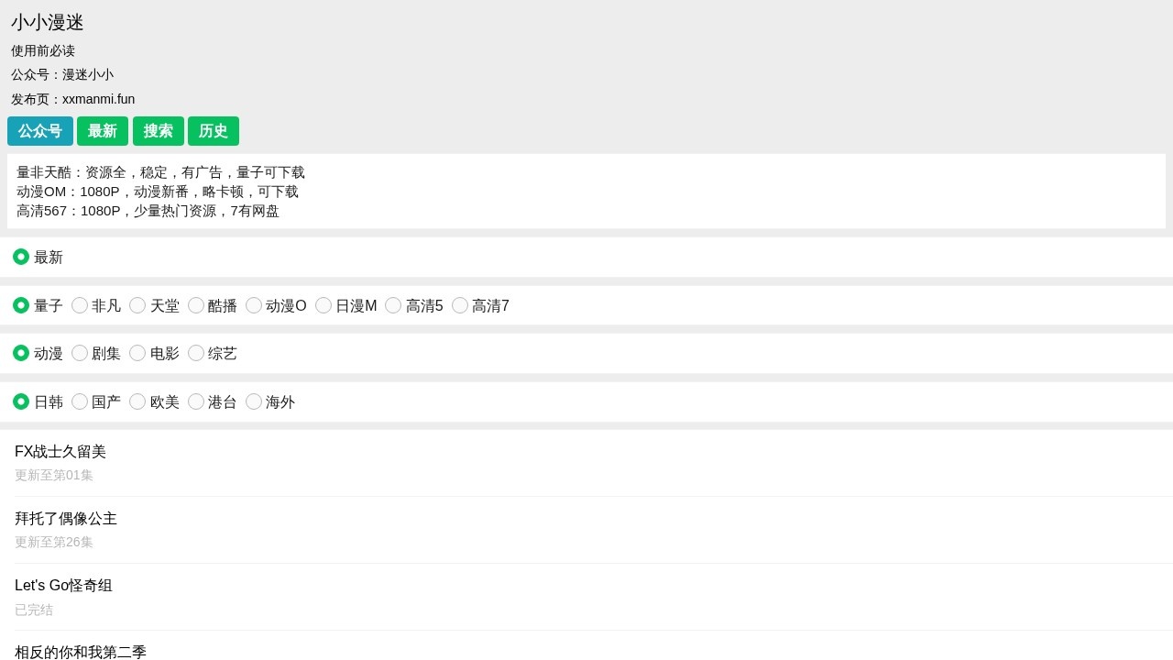Image resolution: width=1173 pixels, height=660 pixels.
Task: Click 更新至第01集 status text
Action: [54, 475]
